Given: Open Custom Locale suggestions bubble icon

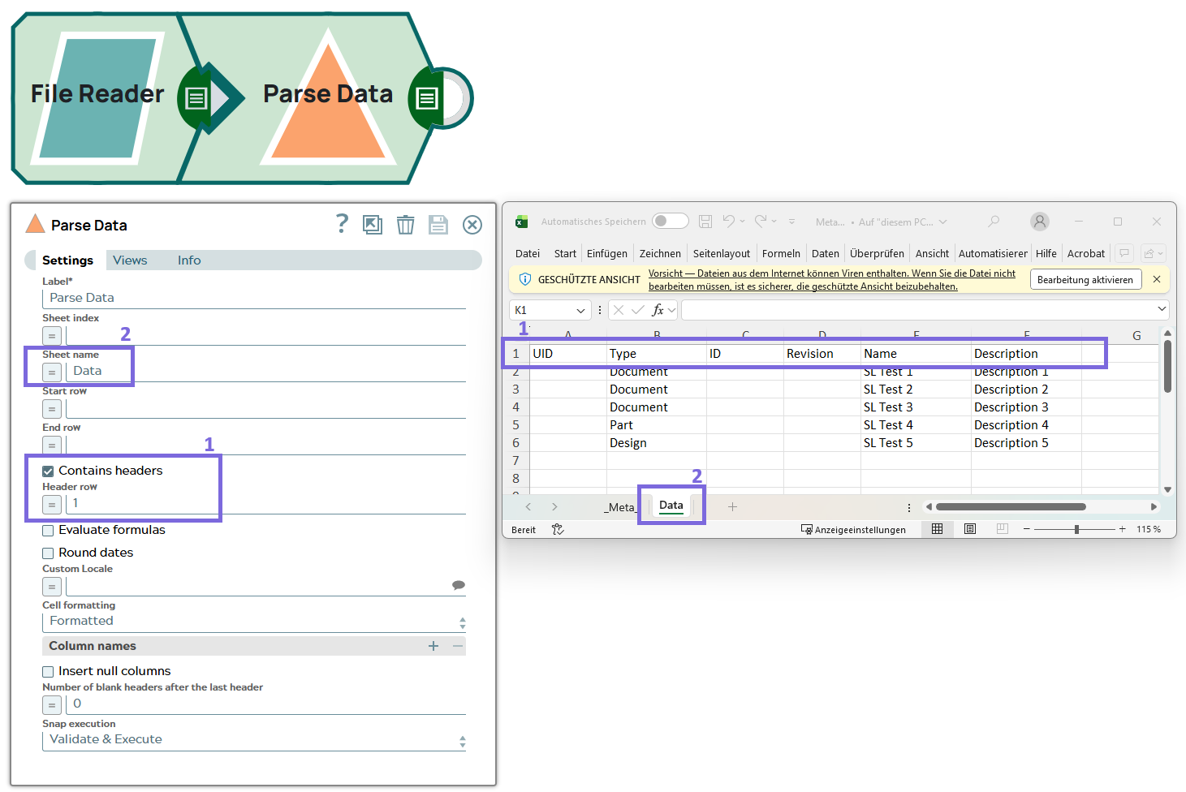Looking at the screenshot, I should click(458, 585).
